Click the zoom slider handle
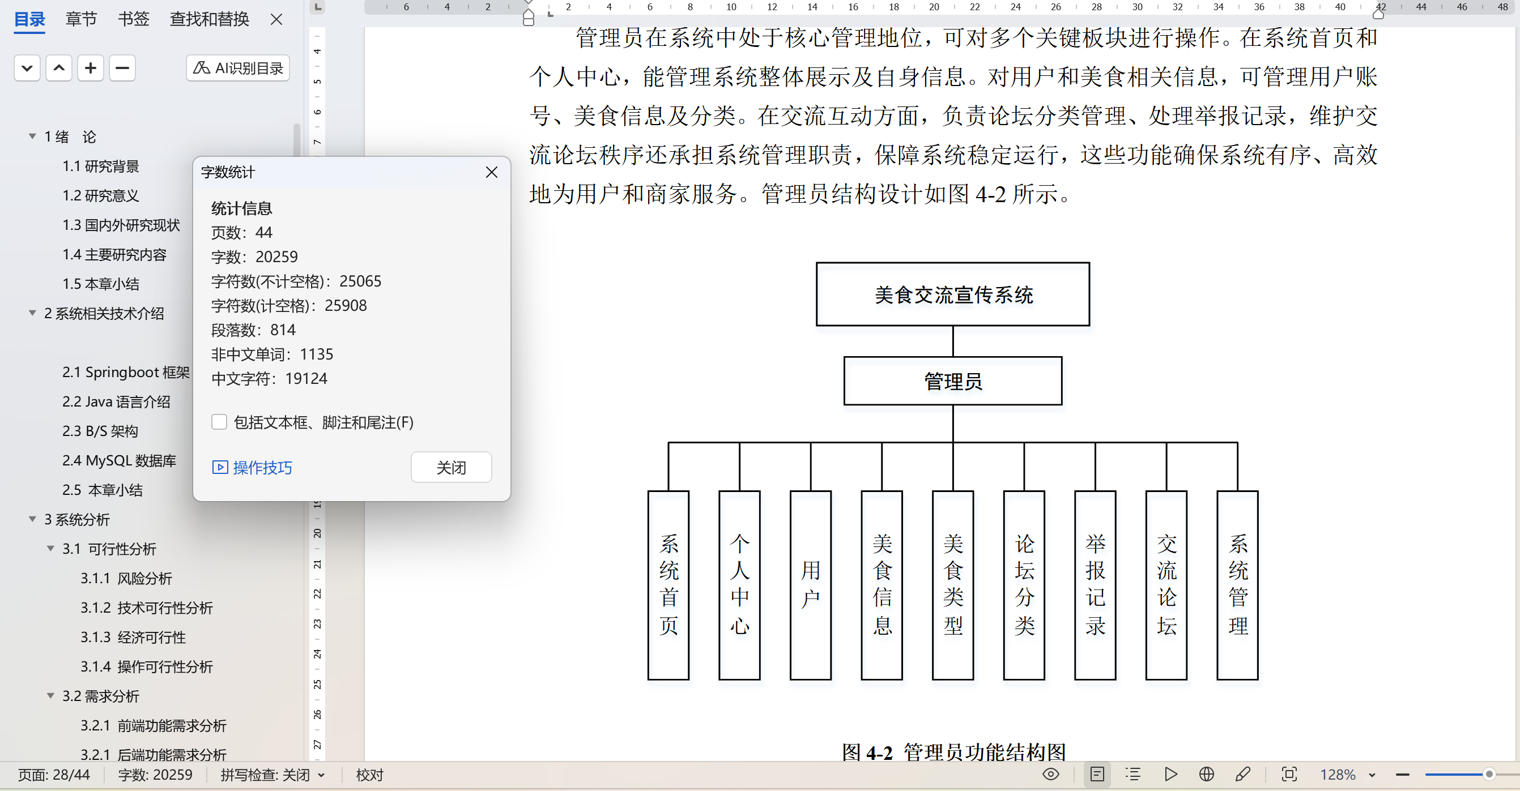 pos(1489,774)
